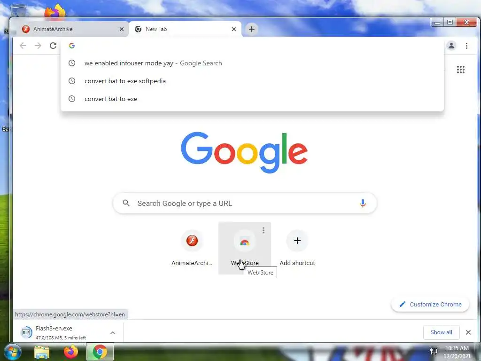The image size is (481, 361).
Task: Open the profile avatar menu
Action: pos(451,46)
